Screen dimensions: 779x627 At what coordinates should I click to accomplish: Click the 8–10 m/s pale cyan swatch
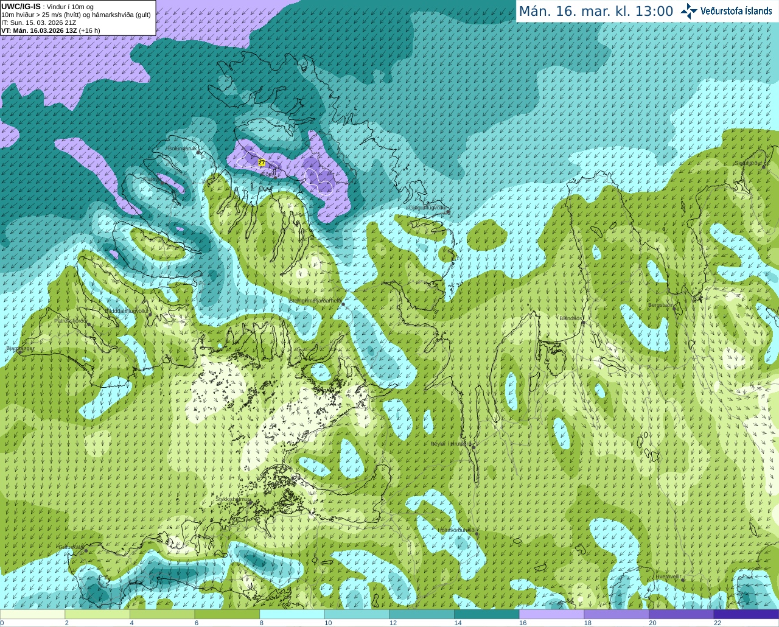pyautogui.click(x=292, y=614)
